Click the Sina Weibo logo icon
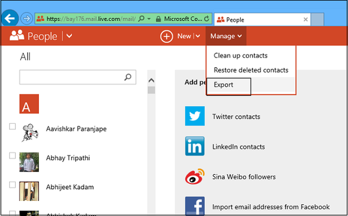 coord(195,176)
